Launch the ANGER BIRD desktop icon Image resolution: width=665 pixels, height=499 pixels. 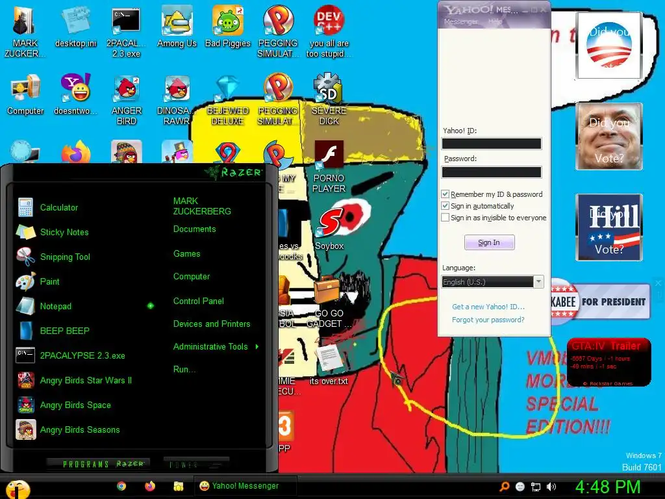click(x=127, y=99)
